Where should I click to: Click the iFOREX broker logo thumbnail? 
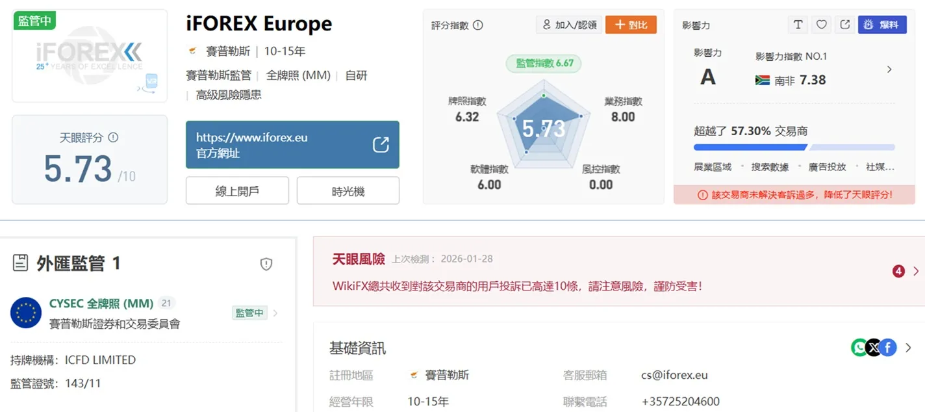point(90,56)
